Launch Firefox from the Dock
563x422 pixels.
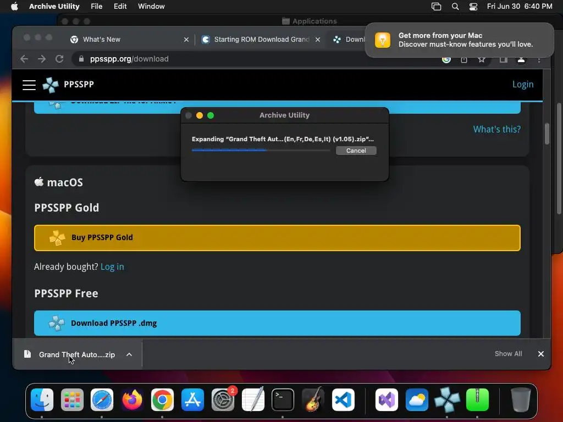click(132, 399)
